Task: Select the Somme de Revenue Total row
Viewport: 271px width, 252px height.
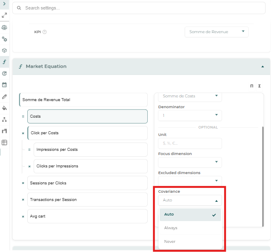Action: click(x=83, y=100)
